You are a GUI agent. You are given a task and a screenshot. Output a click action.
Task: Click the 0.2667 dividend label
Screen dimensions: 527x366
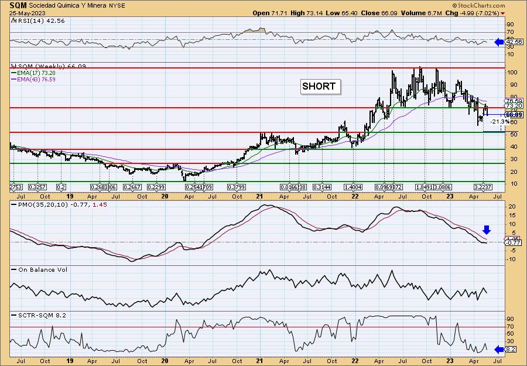(x=132, y=187)
